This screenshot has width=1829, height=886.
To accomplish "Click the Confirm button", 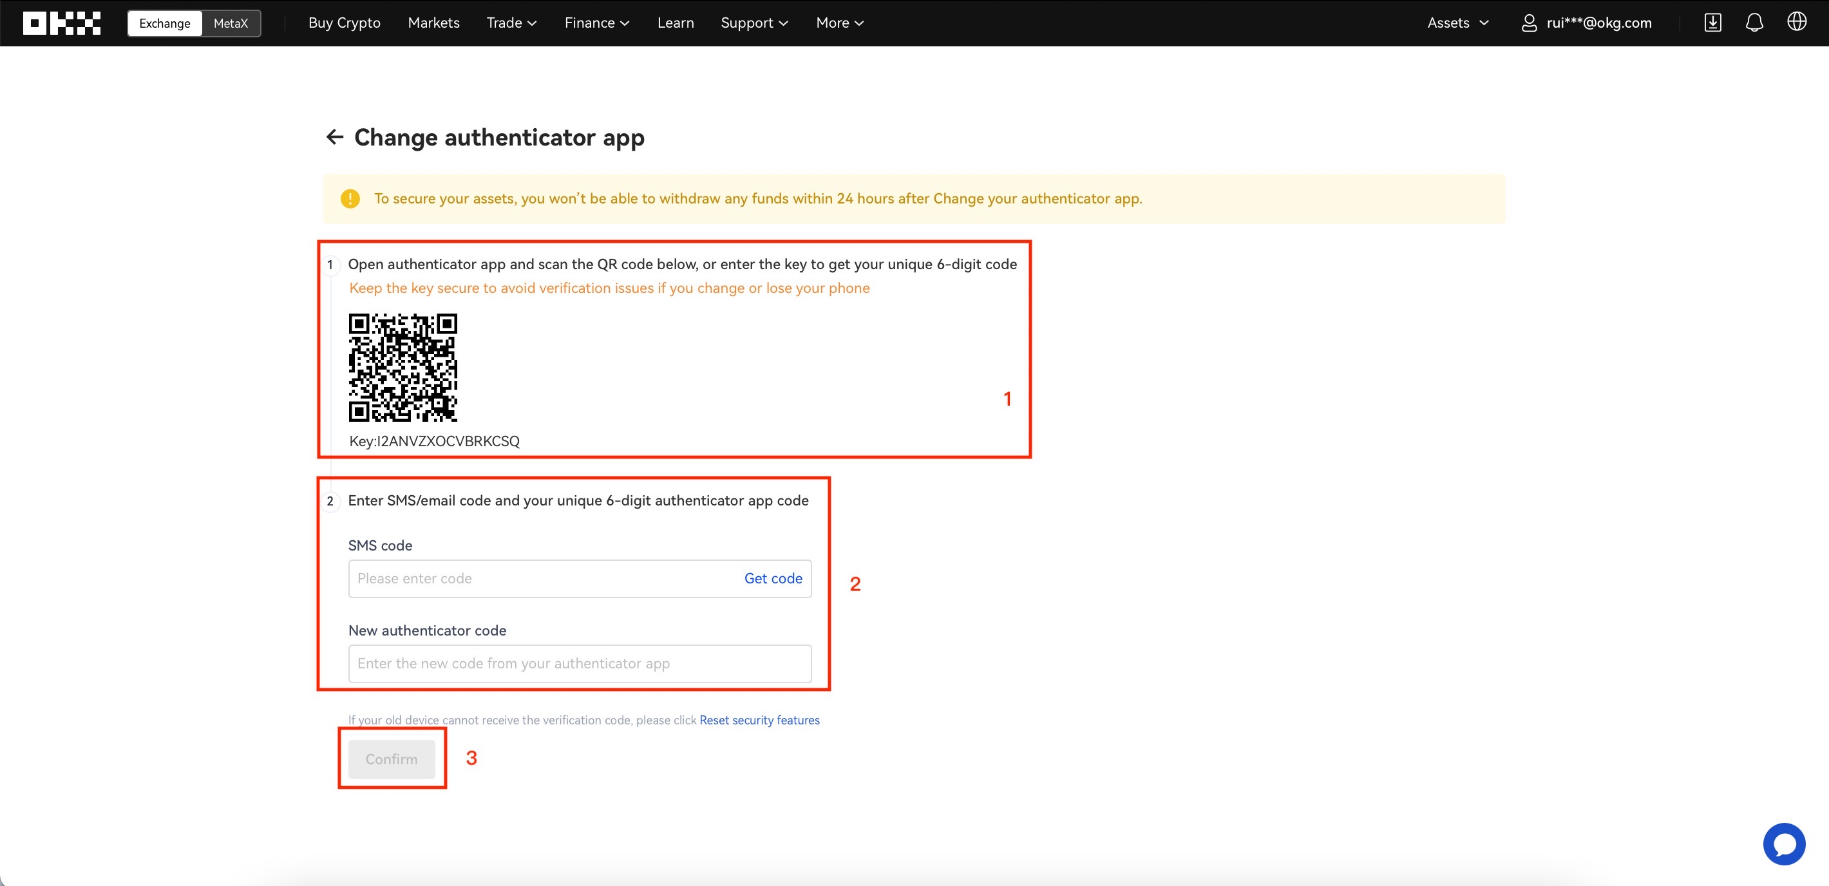I will click(x=391, y=759).
